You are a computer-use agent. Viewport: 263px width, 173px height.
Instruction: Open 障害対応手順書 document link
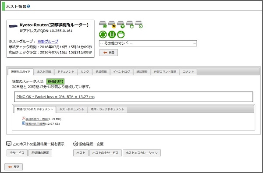35,124
